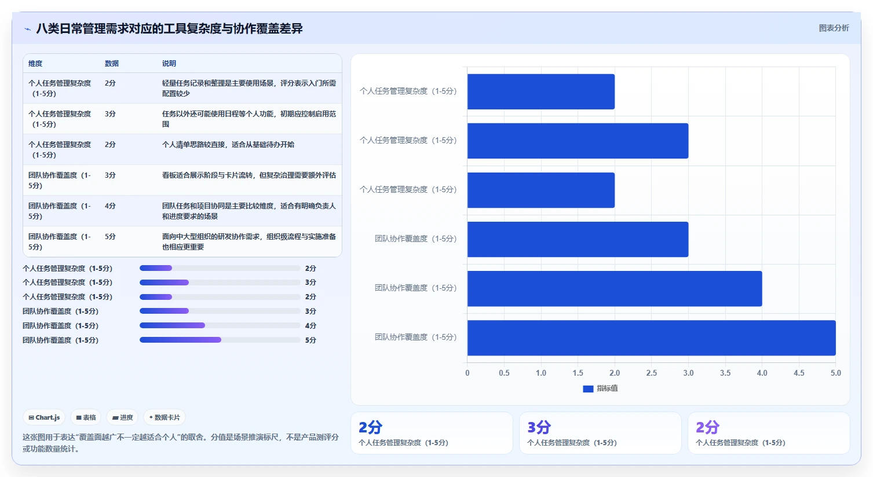This screenshot has width=873, height=477.
Task: Click the 团队协作覆盖度 progress bar valued 5分
Action: tap(220, 340)
